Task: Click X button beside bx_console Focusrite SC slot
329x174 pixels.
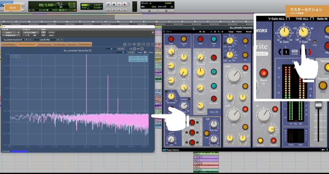Action: point(30,39)
